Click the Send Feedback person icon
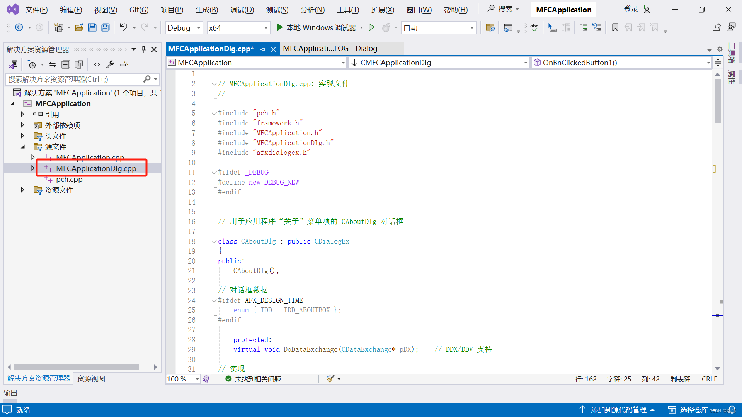Image resolution: width=742 pixels, height=417 pixels. pyautogui.click(x=732, y=27)
